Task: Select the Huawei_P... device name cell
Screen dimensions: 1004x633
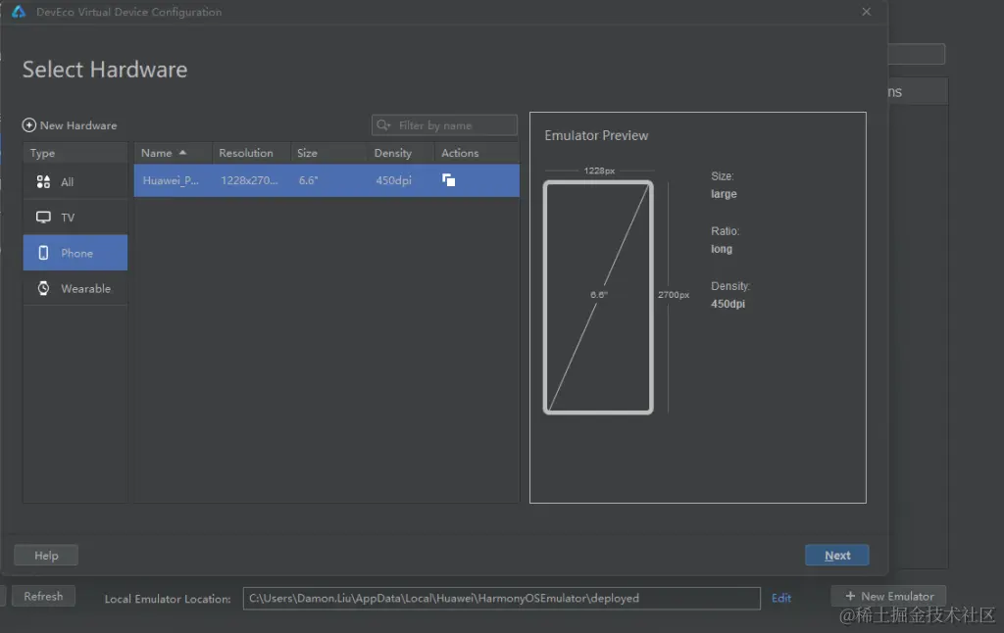Action: (x=171, y=180)
